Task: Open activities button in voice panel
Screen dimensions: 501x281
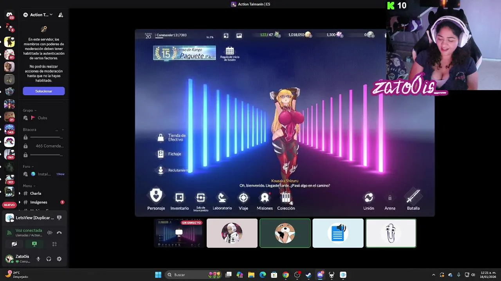Action: [54, 244]
